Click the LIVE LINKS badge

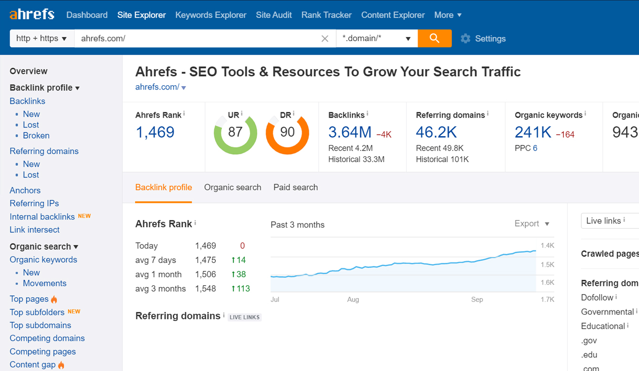point(245,317)
